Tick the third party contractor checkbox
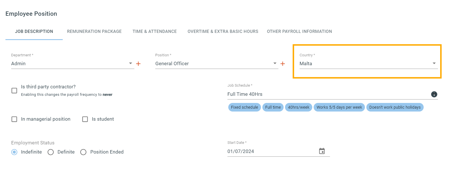 click(x=14, y=91)
